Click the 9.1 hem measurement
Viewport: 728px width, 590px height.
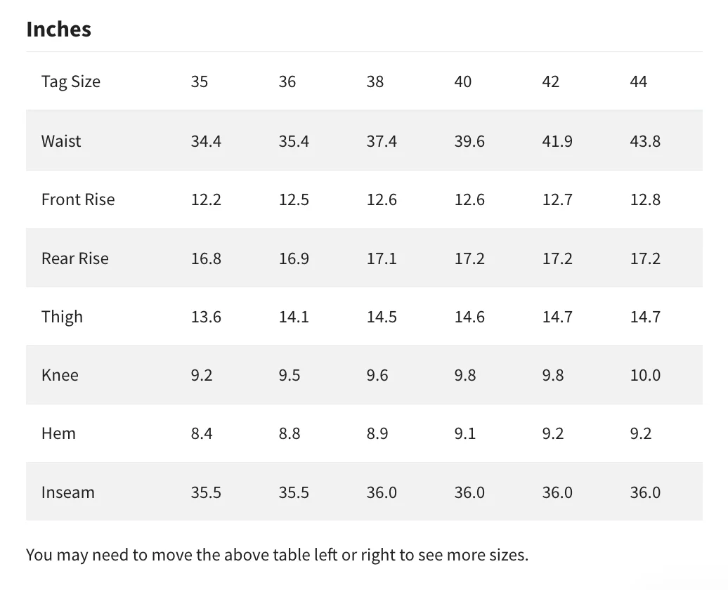tap(465, 433)
